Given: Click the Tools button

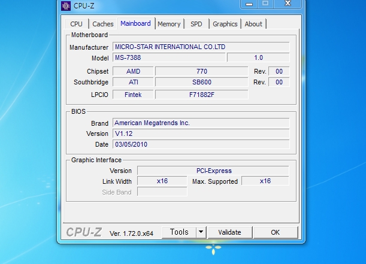Looking at the screenshot, I should coord(179,232).
